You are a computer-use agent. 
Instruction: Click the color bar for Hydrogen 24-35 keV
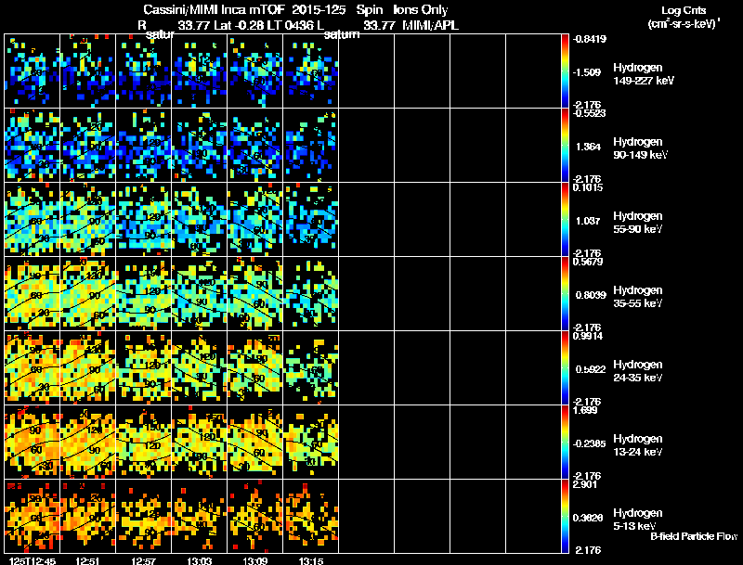pyautogui.click(x=567, y=367)
